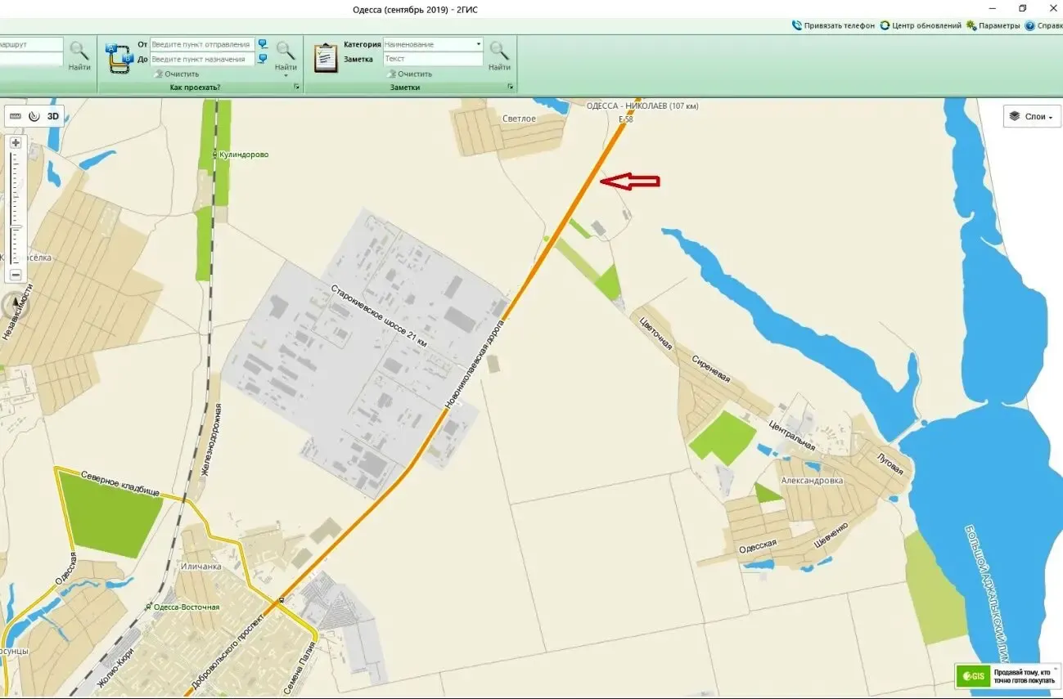Click the zoom level slider handle

click(x=16, y=228)
